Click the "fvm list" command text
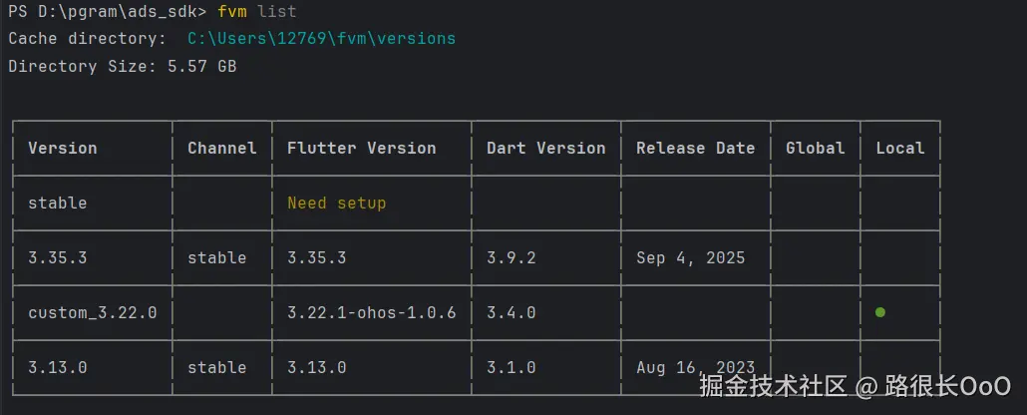This screenshot has width=1027, height=415. click(x=256, y=12)
